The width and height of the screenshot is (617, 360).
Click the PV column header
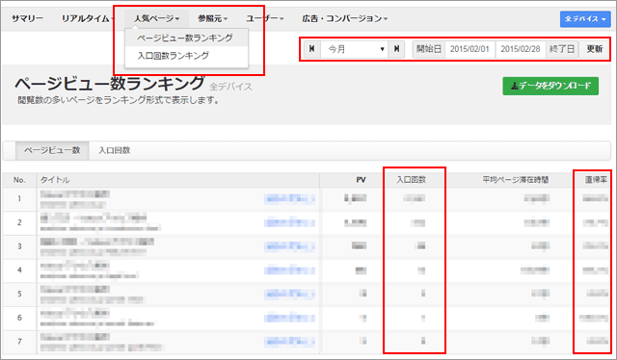point(361,180)
